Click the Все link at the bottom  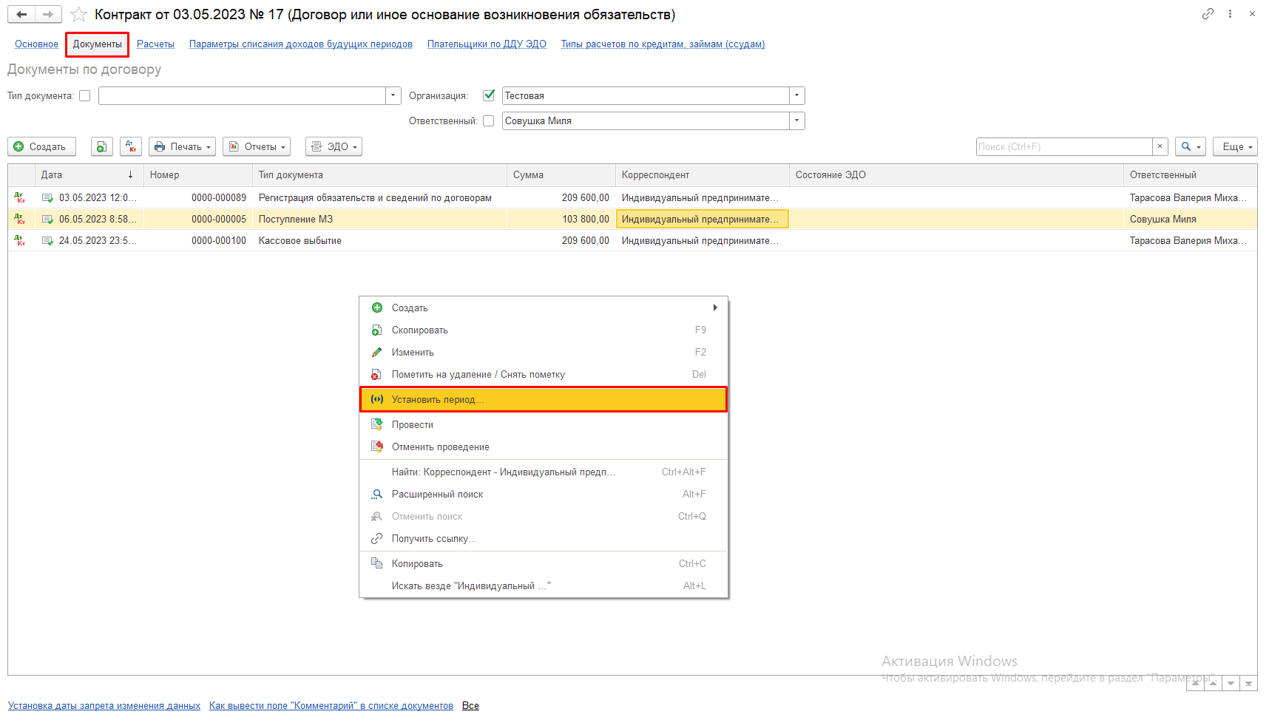470,706
